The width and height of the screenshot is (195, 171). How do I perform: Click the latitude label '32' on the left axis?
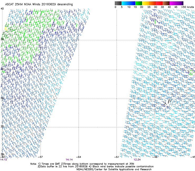[2, 127]
